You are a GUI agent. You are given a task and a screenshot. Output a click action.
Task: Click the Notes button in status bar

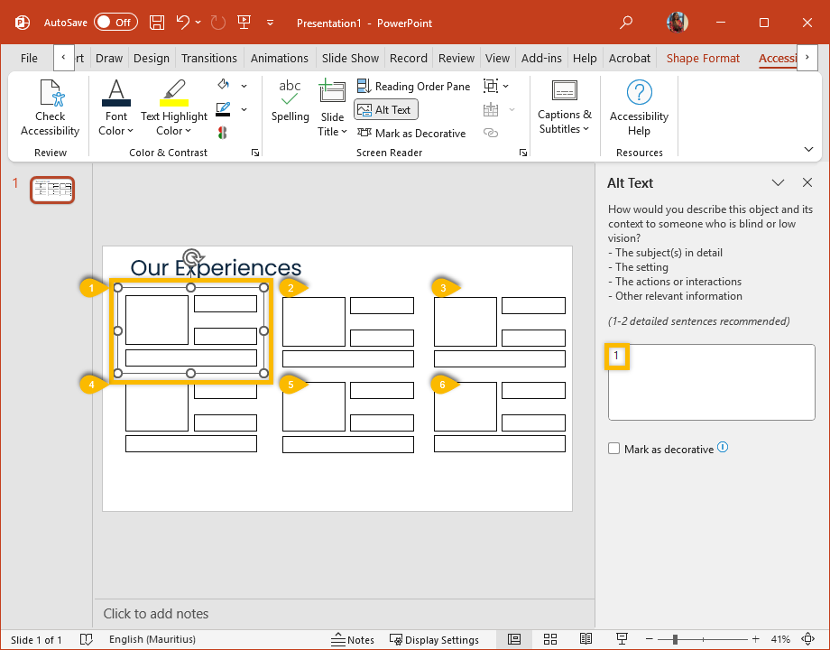353,639
